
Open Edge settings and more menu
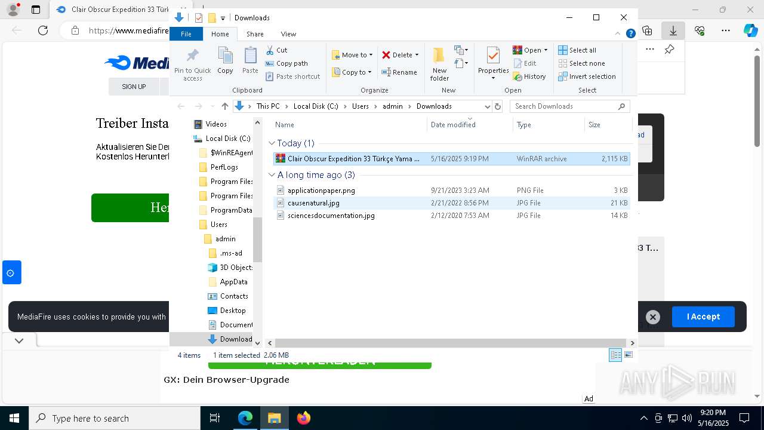(726, 30)
